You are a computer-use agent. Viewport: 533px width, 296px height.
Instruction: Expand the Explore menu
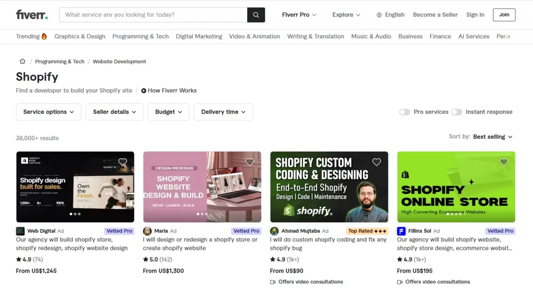(x=346, y=15)
